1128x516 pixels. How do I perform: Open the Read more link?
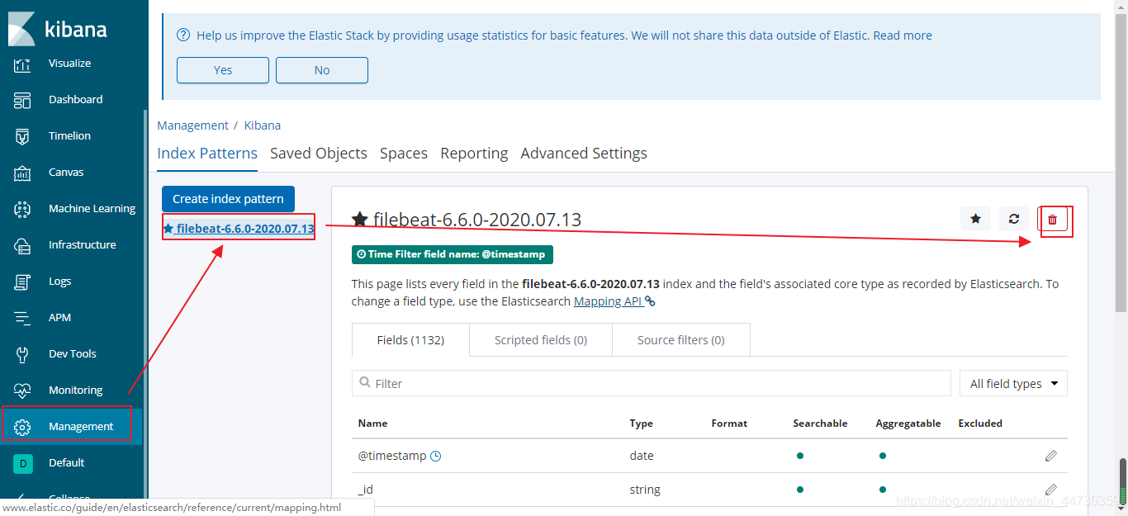point(903,36)
